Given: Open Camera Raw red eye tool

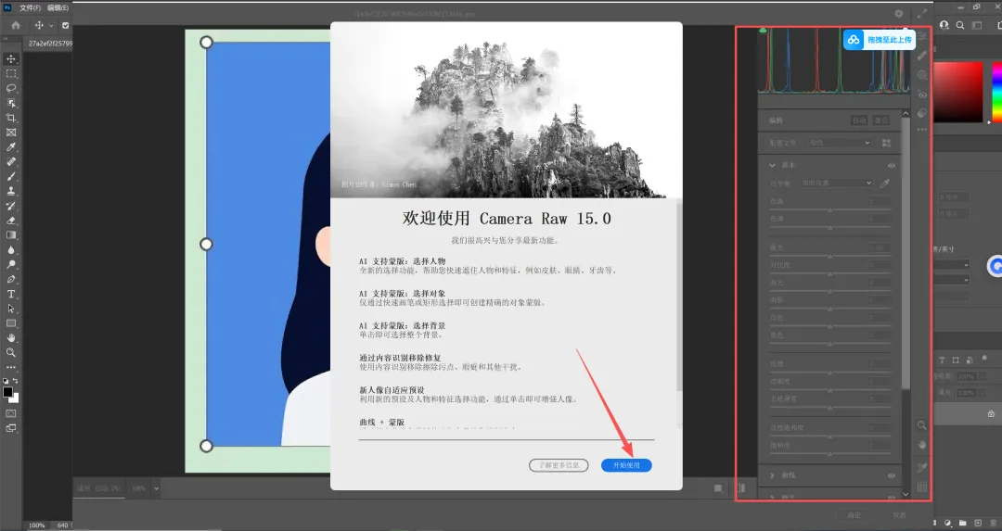Looking at the screenshot, I should (922, 94).
